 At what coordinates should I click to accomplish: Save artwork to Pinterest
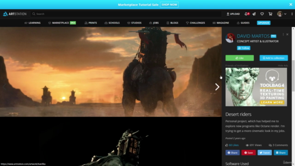pyautogui.click(x=248, y=153)
